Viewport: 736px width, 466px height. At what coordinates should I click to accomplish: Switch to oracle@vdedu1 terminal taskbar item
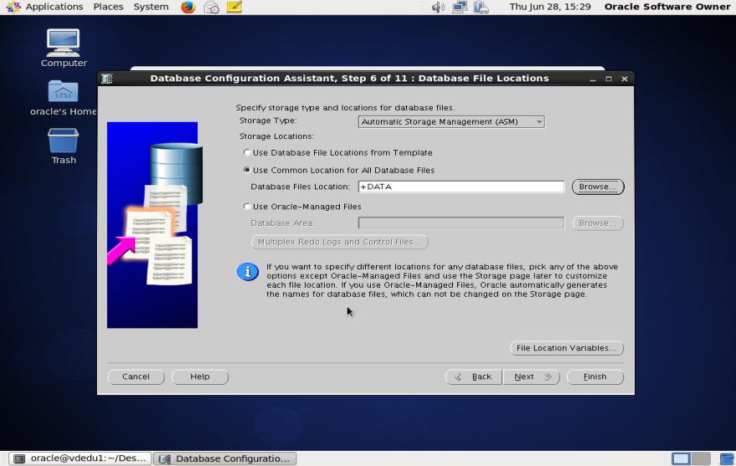(x=80, y=458)
